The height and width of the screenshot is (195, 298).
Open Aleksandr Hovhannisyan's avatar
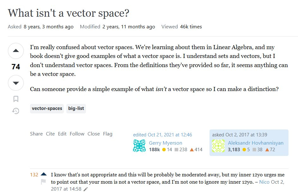[x=218, y=146]
